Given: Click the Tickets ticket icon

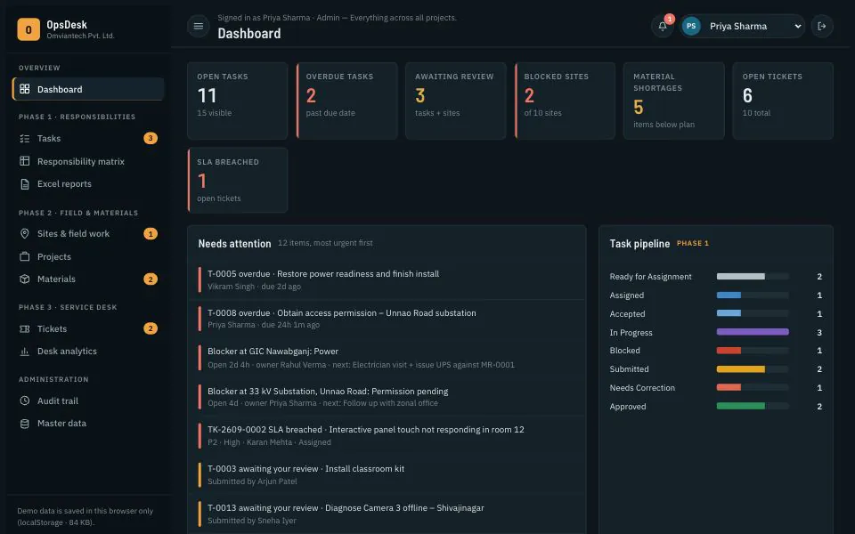Looking at the screenshot, I should (25, 329).
